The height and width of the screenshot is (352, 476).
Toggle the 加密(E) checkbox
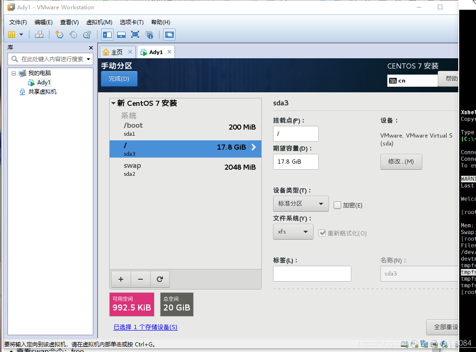click(x=337, y=205)
